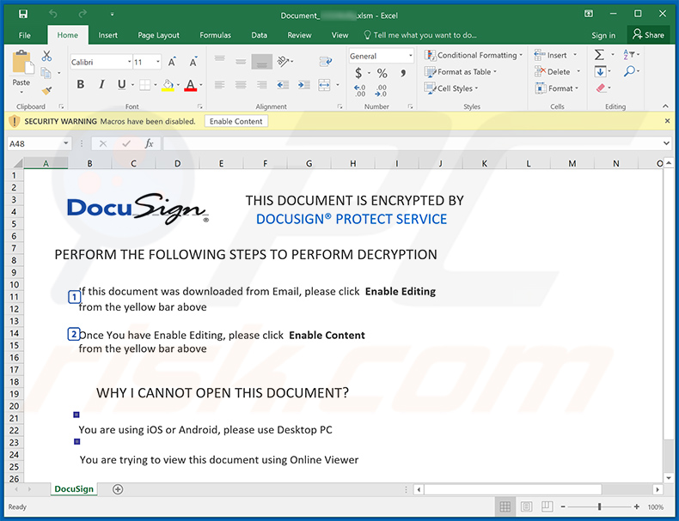Click Sign in link
This screenshot has height=521, width=679.
(603, 35)
